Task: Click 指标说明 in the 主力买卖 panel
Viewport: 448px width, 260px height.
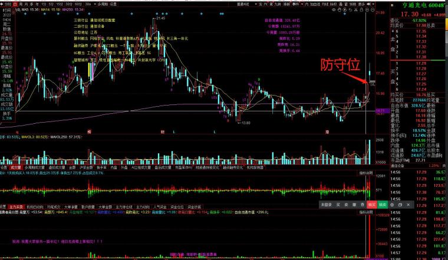Action: click(x=365, y=173)
